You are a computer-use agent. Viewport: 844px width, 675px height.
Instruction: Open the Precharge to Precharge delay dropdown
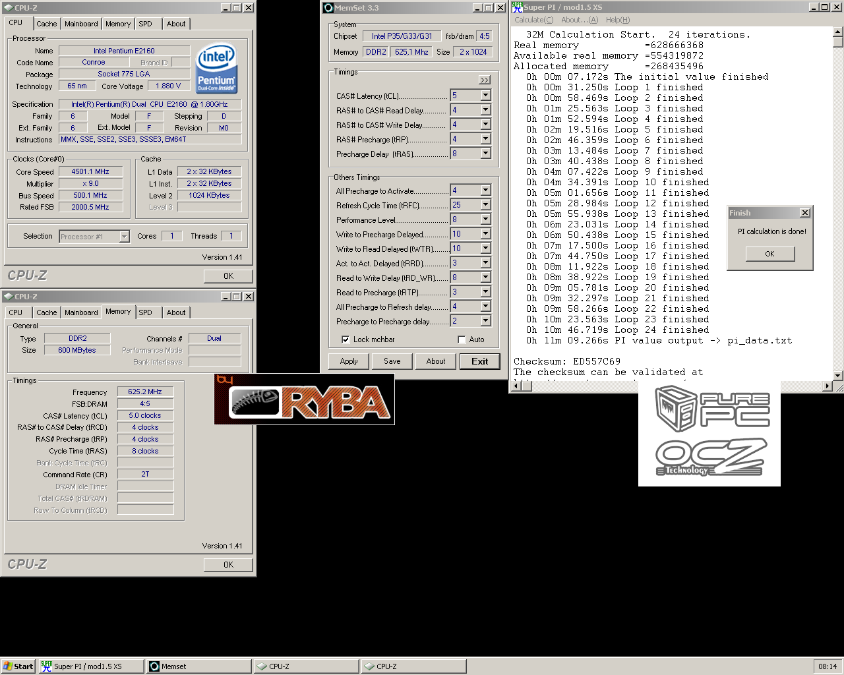point(485,321)
